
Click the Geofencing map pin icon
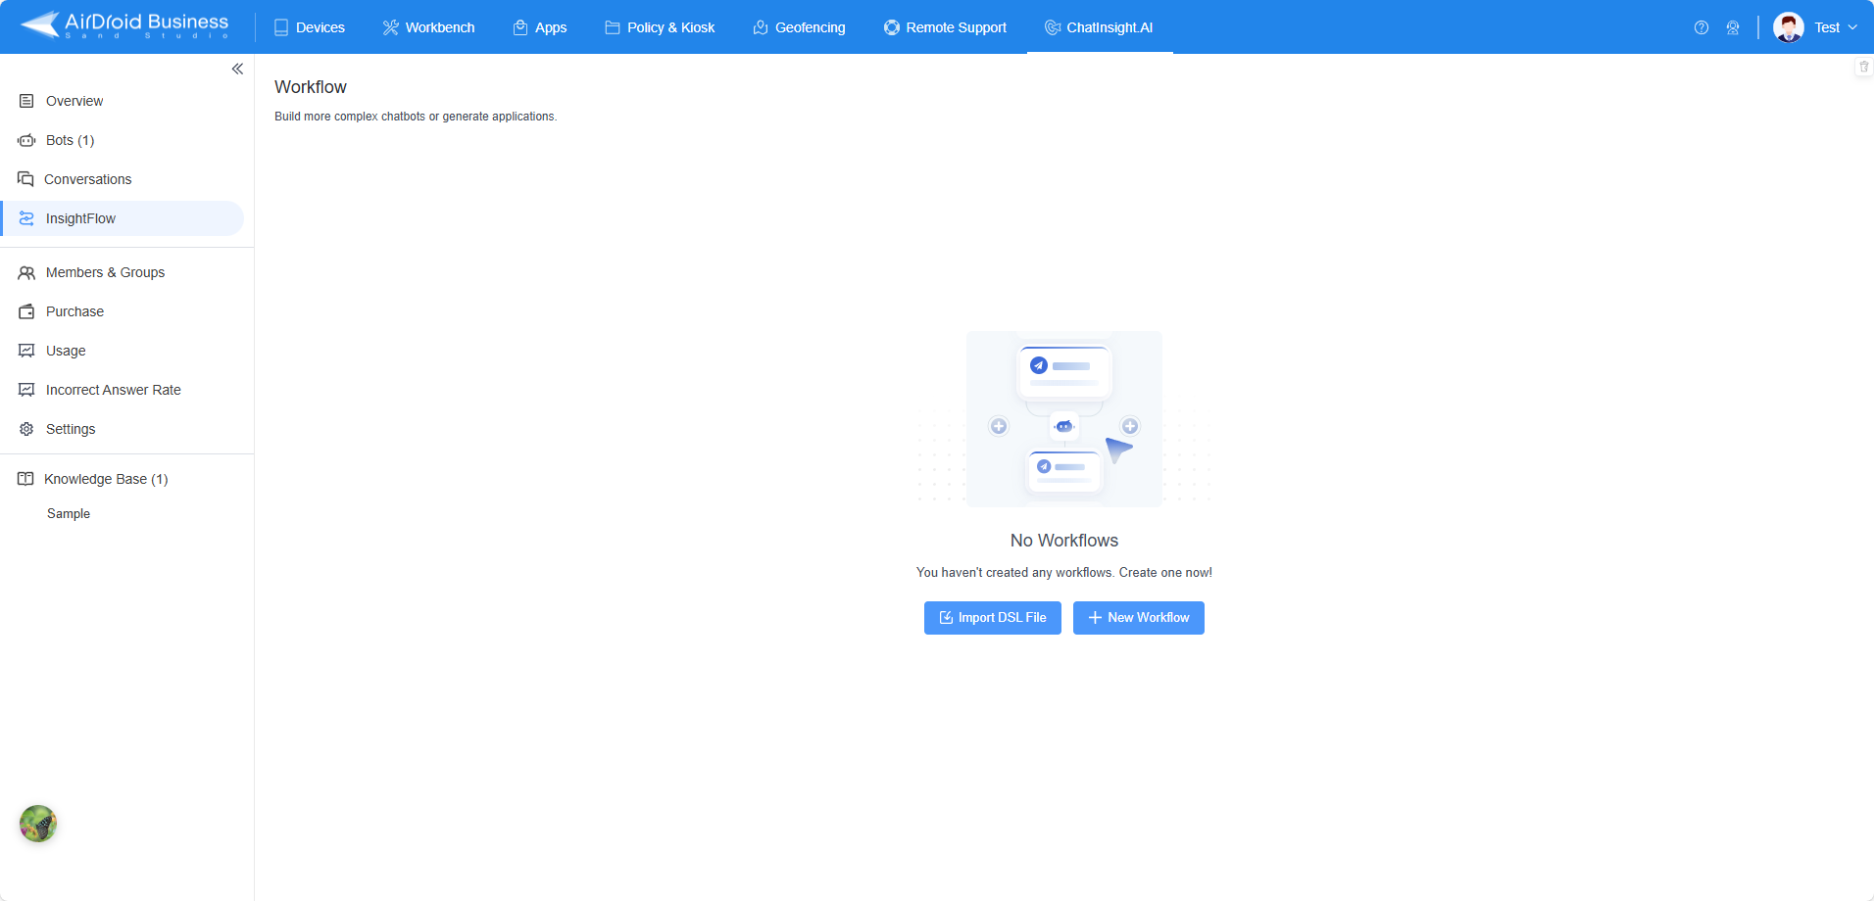click(761, 27)
